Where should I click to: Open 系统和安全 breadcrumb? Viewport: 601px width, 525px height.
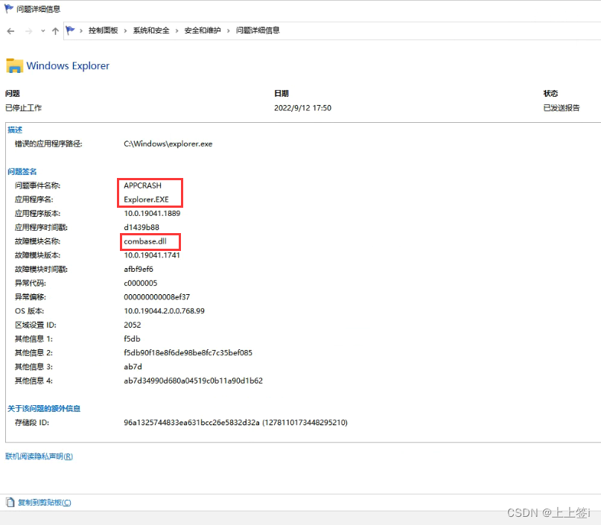[x=151, y=31]
